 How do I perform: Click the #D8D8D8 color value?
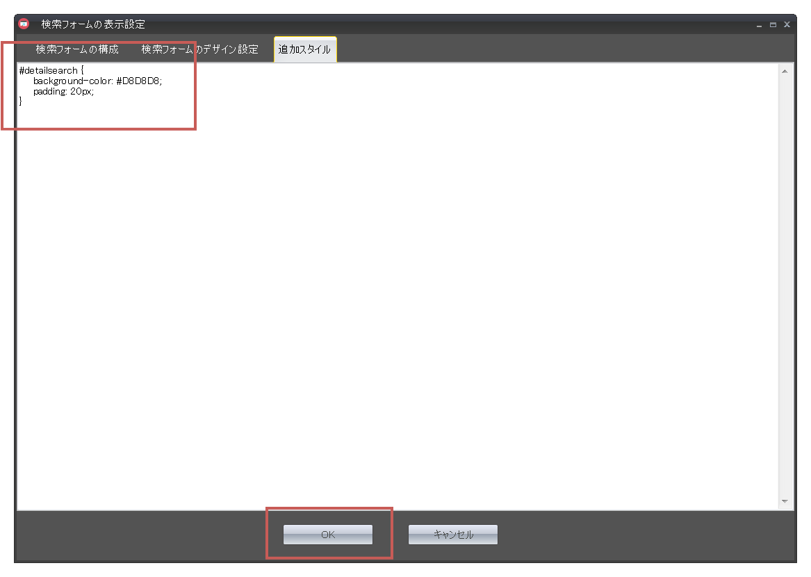coord(138,81)
